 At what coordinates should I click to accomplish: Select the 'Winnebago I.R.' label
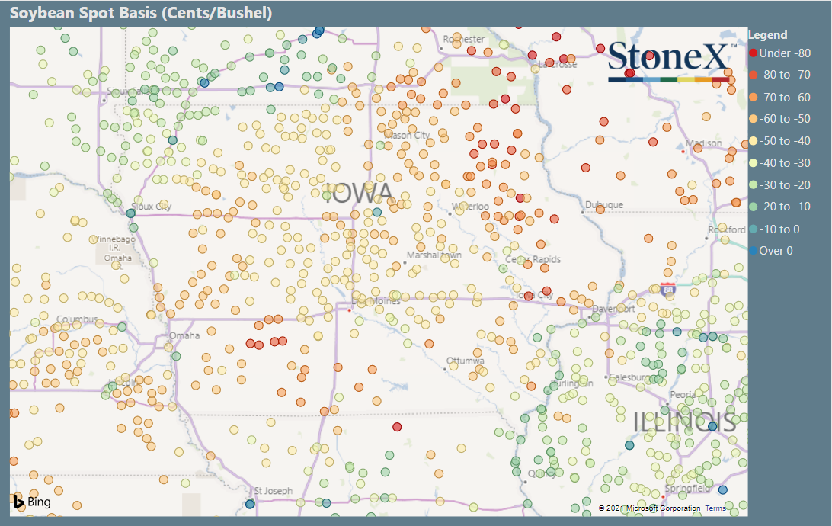pyautogui.click(x=113, y=243)
